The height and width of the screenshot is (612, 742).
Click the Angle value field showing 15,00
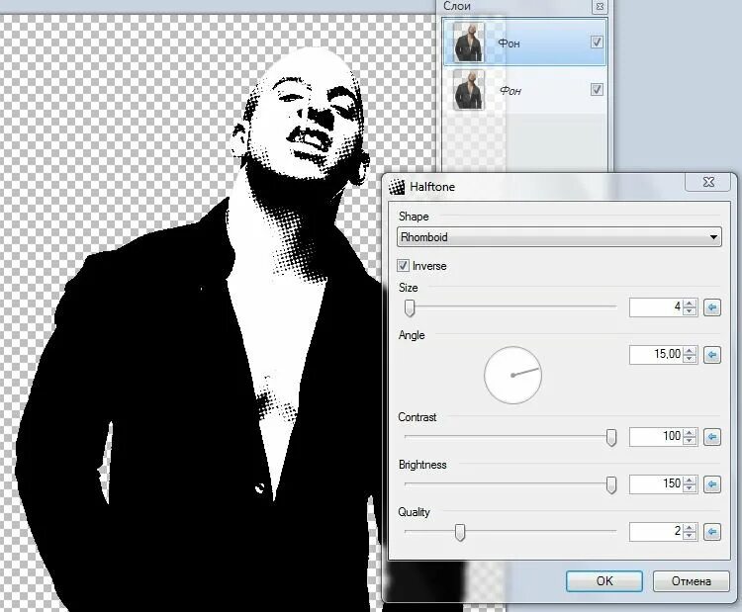tap(657, 355)
